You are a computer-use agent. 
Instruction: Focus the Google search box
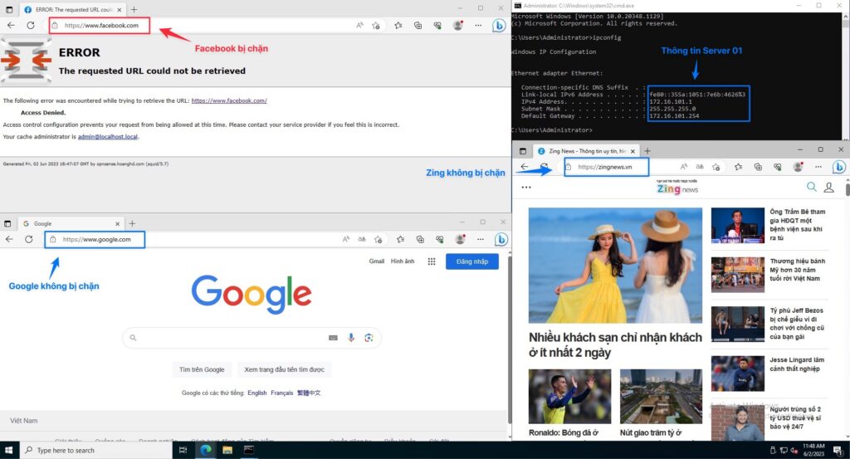252,338
